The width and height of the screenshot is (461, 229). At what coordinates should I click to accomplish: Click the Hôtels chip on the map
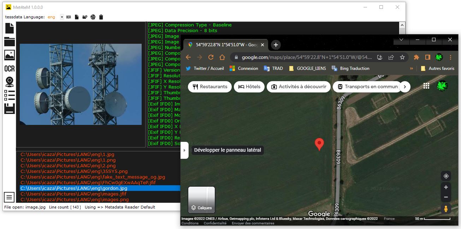(x=249, y=87)
